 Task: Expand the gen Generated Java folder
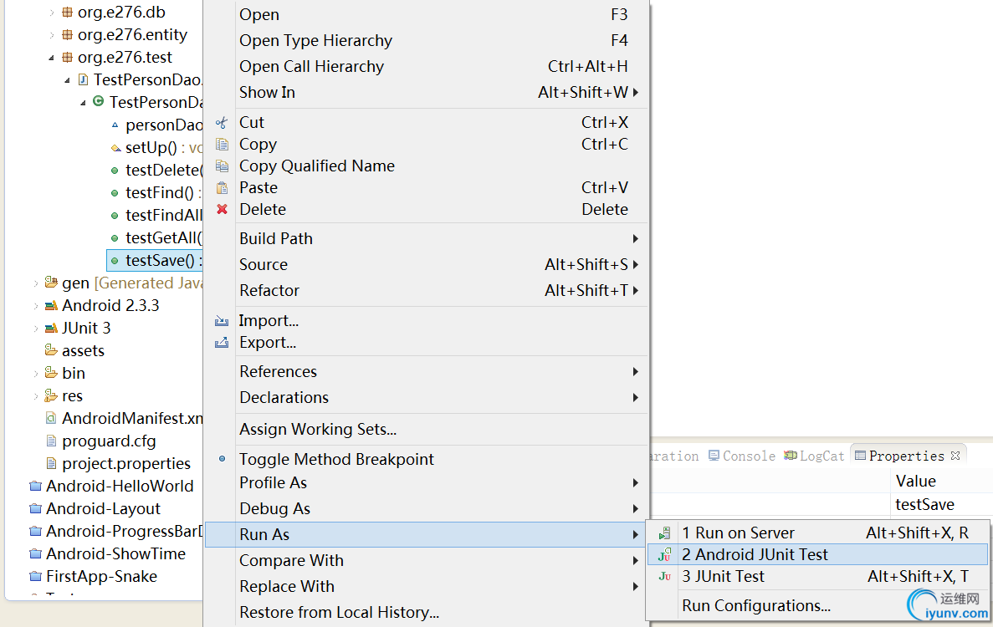(36, 283)
